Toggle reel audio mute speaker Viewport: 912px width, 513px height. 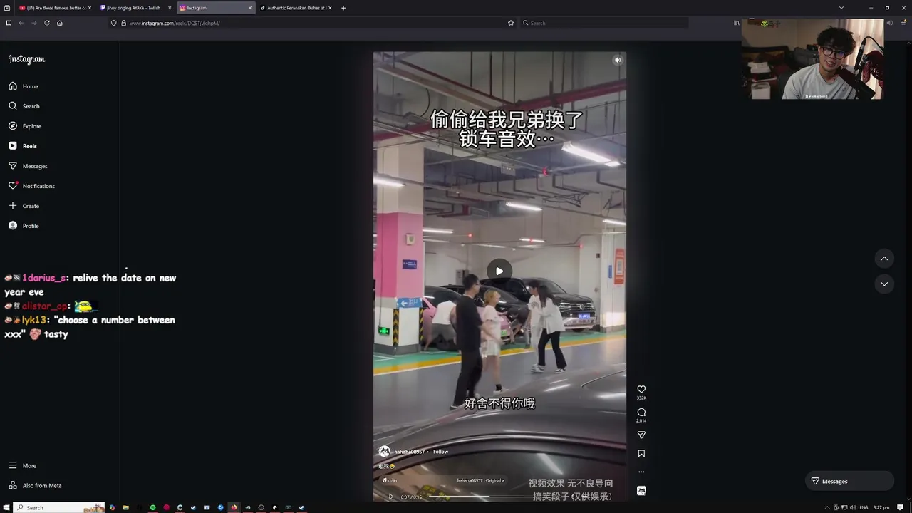pyautogui.click(x=618, y=60)
